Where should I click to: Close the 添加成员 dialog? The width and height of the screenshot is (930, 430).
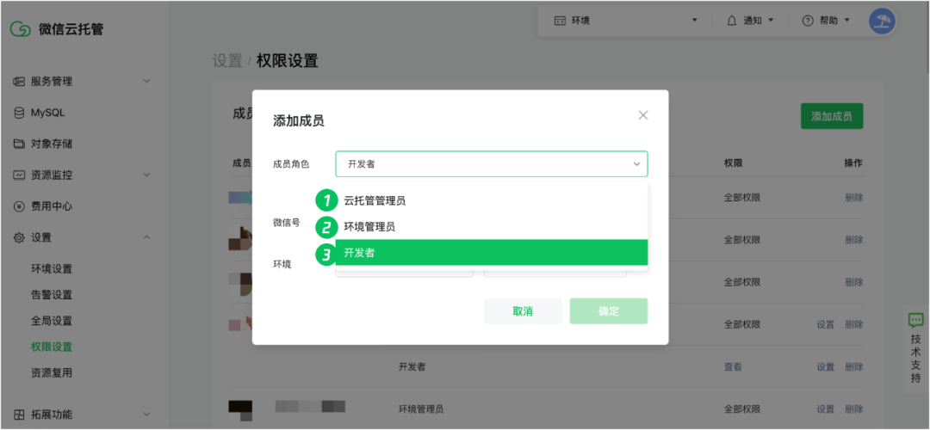tap(643, 115)
